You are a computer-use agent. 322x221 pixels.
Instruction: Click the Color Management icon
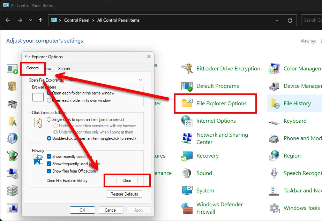coord(274,69)
